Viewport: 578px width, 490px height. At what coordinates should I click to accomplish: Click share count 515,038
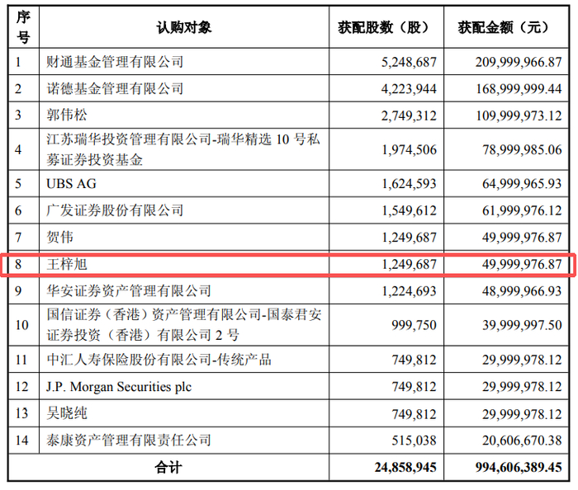click(414, 441)
